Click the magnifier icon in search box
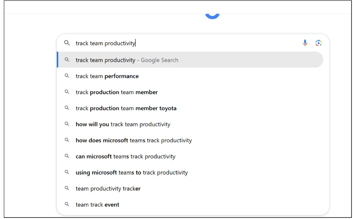 tap(67, 43)
